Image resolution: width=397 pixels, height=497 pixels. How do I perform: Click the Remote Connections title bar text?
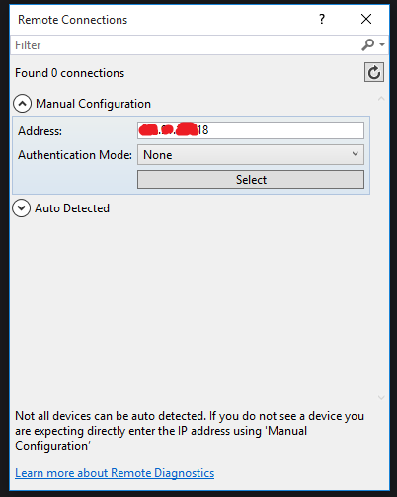(x=72, y=20)
